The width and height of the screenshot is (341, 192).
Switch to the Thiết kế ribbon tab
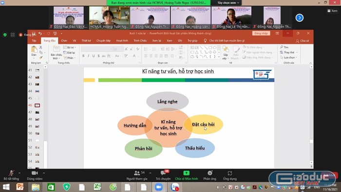(x=86, y=40)
